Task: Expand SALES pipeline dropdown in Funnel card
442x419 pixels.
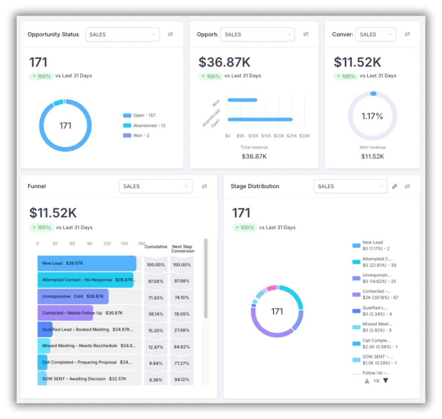Action: [x=156, y=186]
